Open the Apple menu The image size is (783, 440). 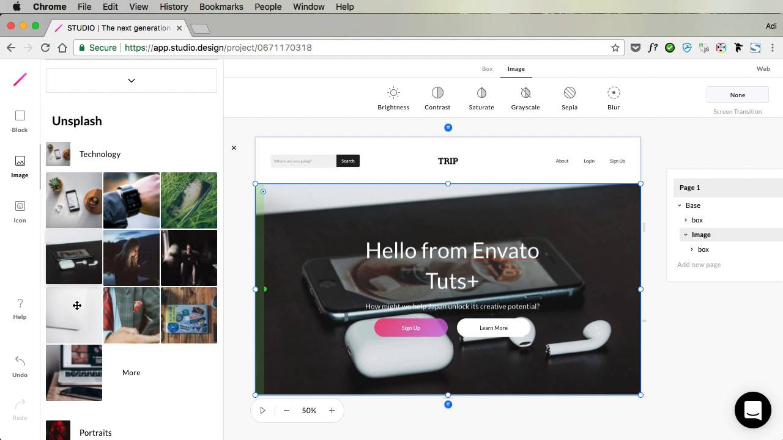(17, 7)
